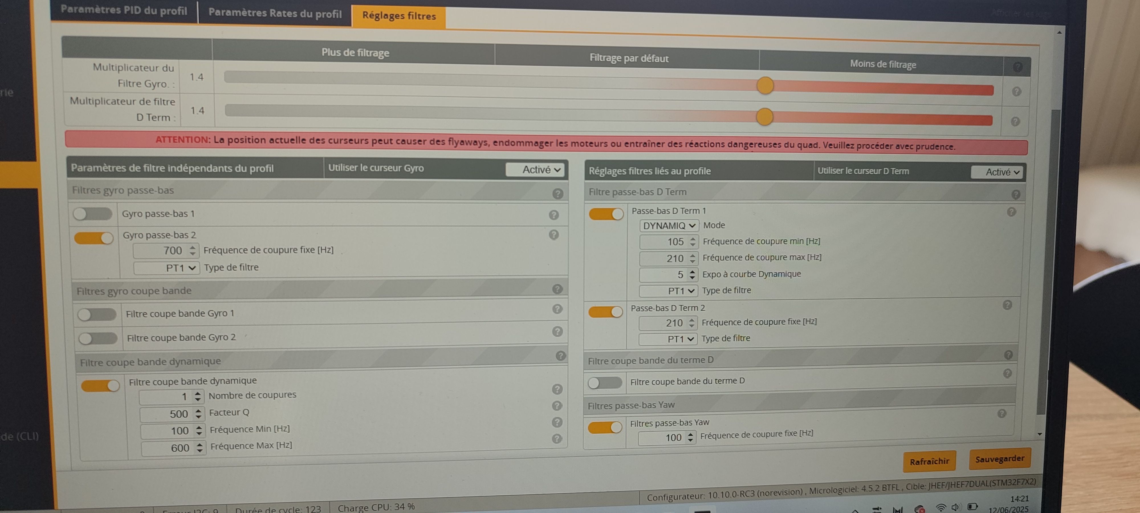Screen dimensions: 1140x513
Task: Switch to Paramètres Rates du profil tab
Action: click(x=275, y=13)
